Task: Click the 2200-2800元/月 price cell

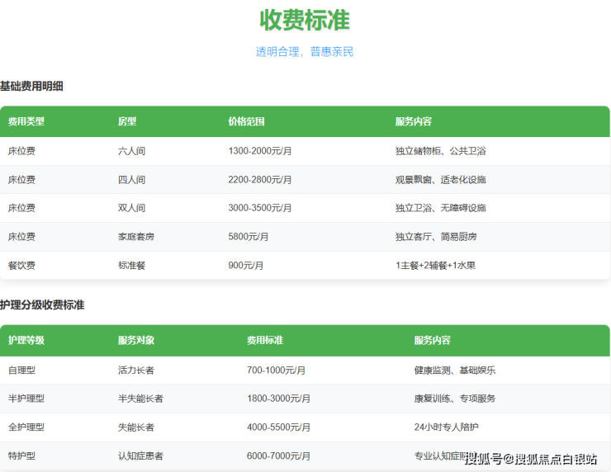Action: coord(259,180)
